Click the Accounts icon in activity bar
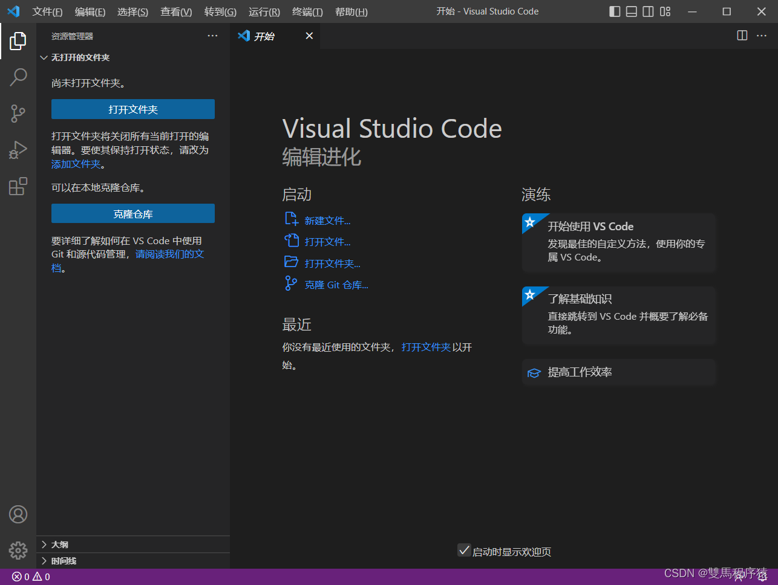Viewport: 778px width, 585px height. coord(18,514)
